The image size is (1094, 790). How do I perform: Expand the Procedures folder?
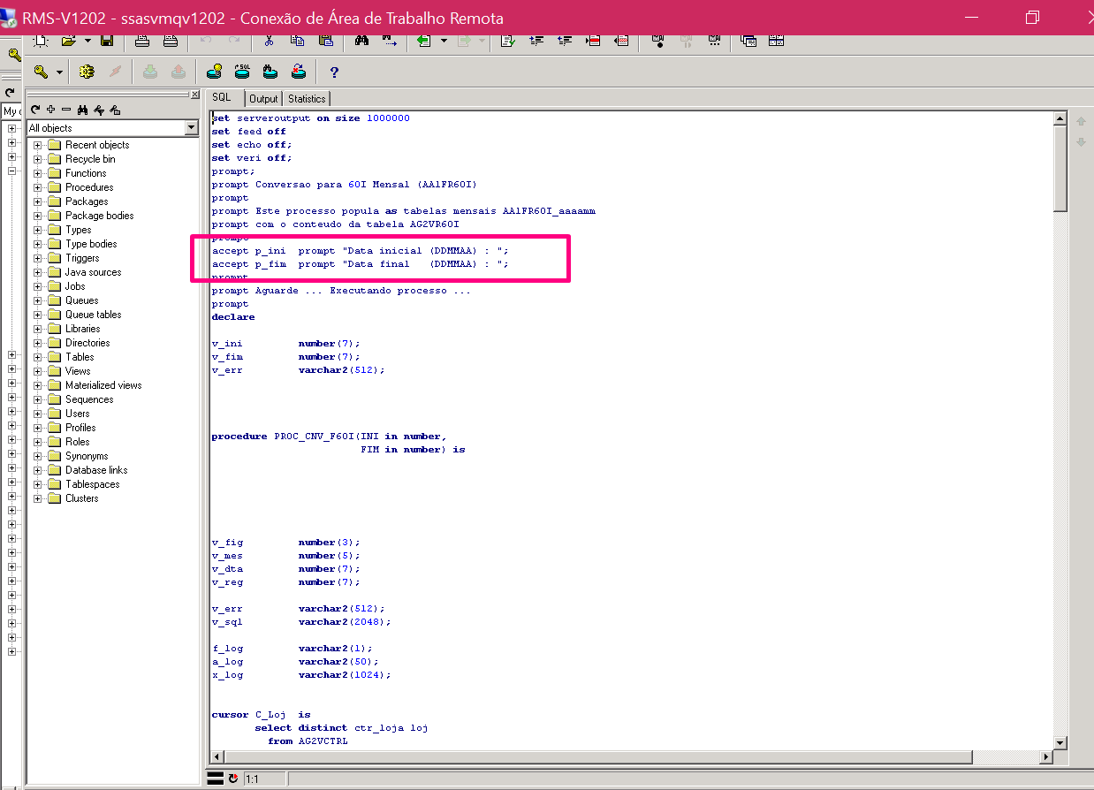(x=38, y=187)
